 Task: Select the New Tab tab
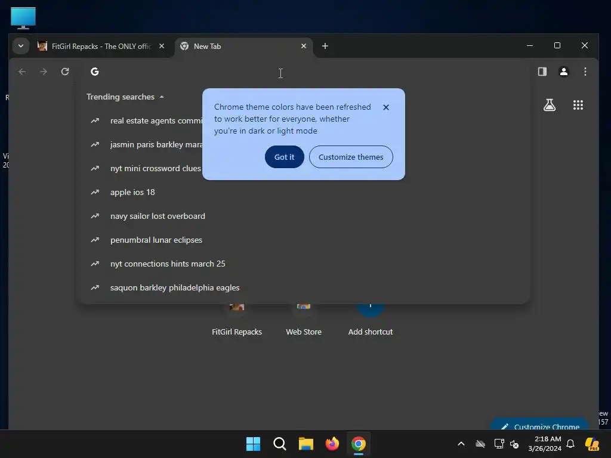pyautogui.click(x=244, y=47)
